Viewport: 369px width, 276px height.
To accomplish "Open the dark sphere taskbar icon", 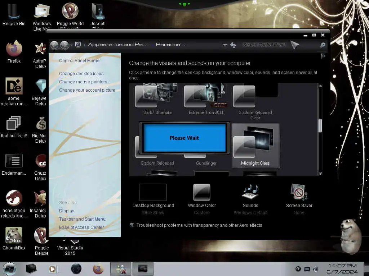I will point(76,269).
